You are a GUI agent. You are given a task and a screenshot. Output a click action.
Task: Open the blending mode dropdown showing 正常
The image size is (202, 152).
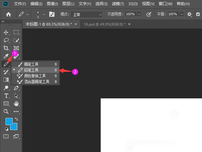pyautogui.click(x=86, y=14)
